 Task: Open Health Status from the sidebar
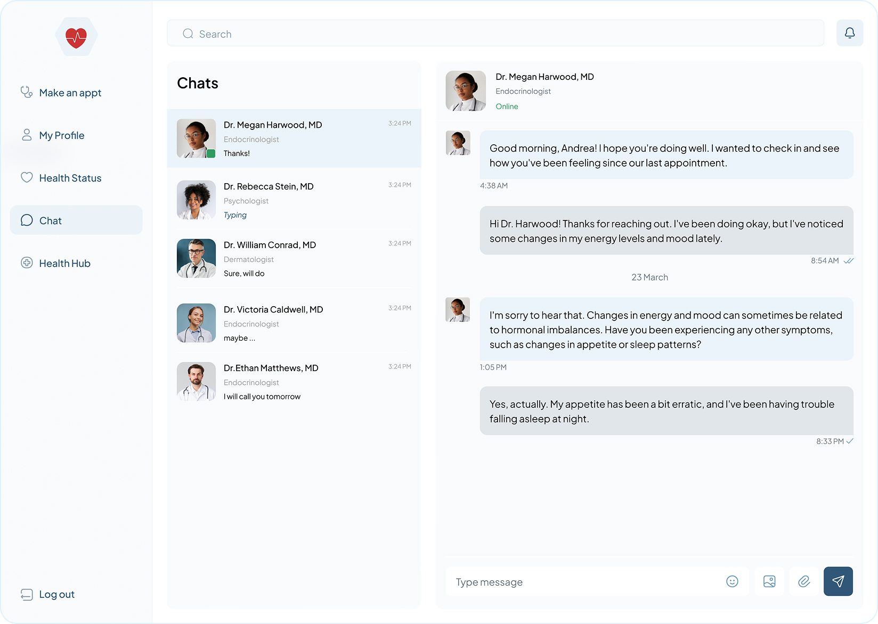pyautogui.click(x=70, y=178)
